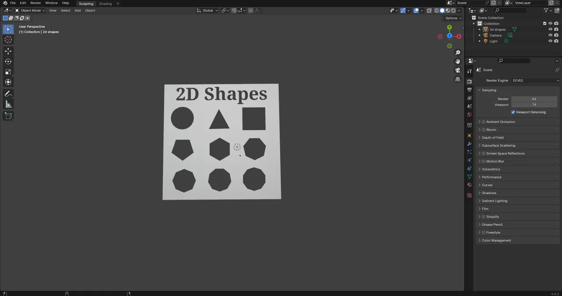The width and height of the screenshot is (562, 296).
Task: Adjust the Render samples value
Action: coord(534,99)
